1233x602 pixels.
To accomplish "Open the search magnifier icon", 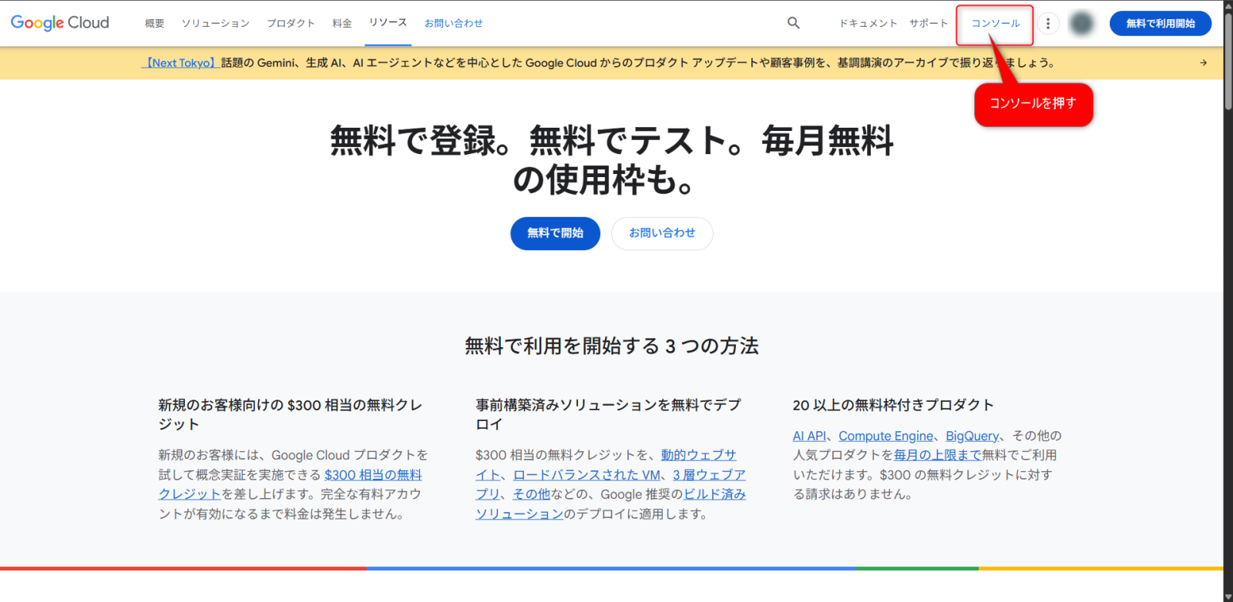I will (x=793, y=23).
